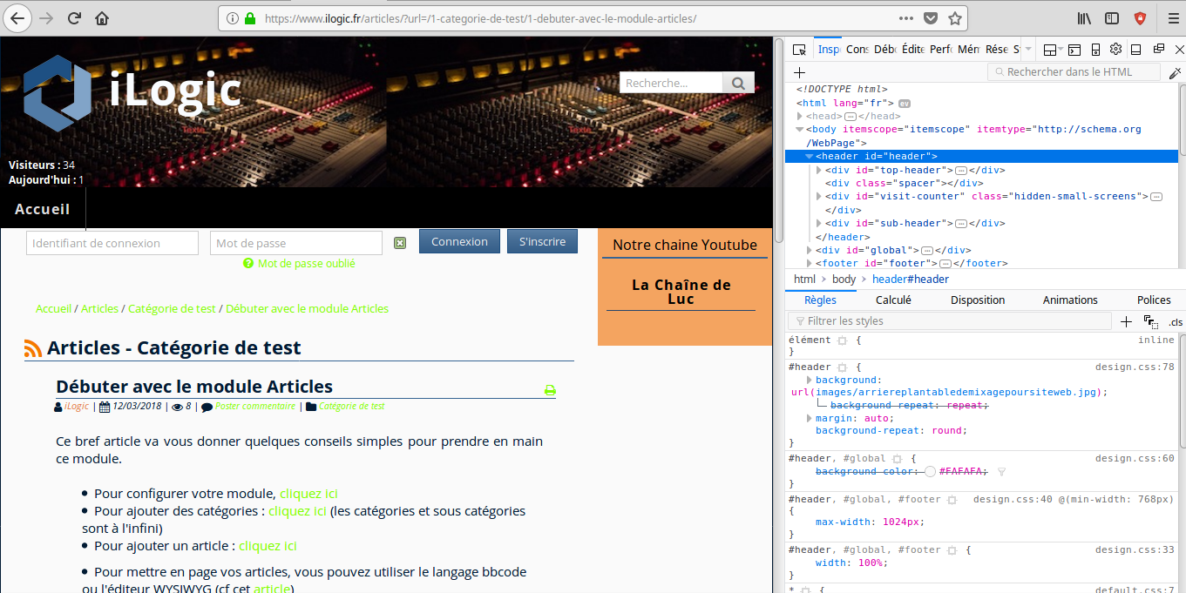Expand the footer#footer tree node
Image resolution: width=1186 pixels, height=593 pixels.
point(808,263)
